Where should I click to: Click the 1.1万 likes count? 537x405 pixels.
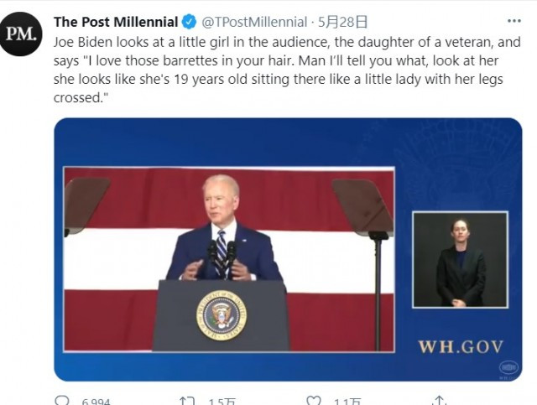click(347, 402)
